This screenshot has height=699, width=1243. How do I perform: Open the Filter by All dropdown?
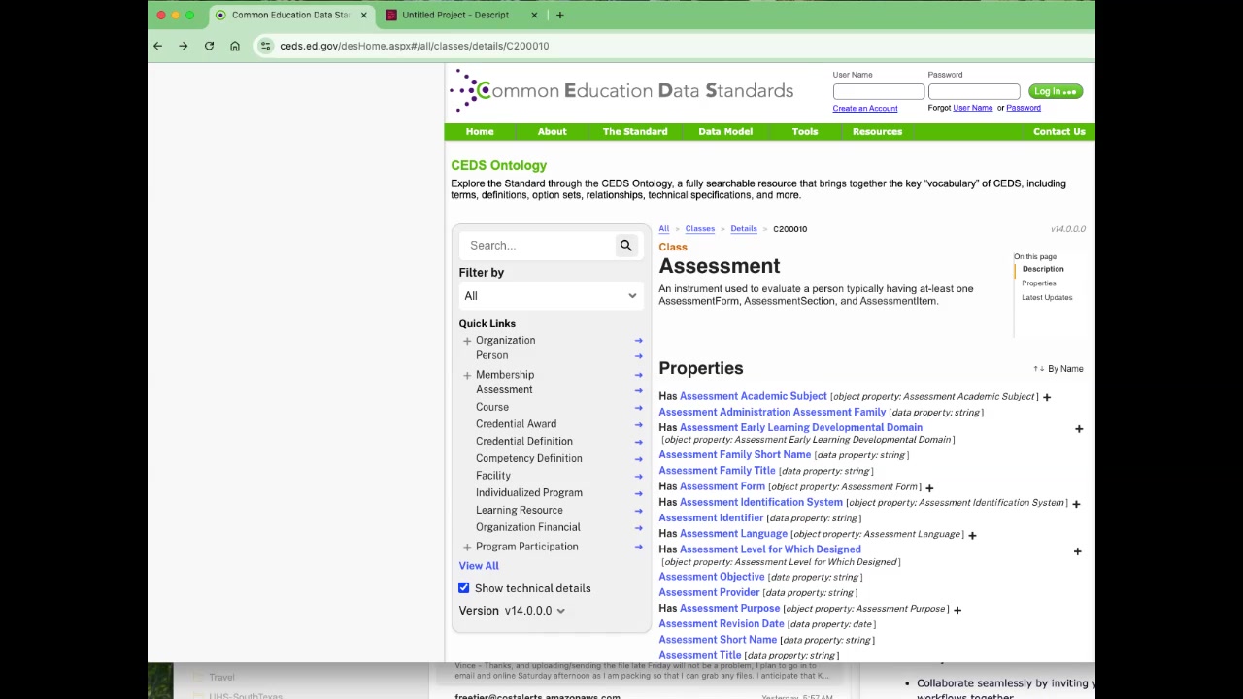tap(550, 296)
